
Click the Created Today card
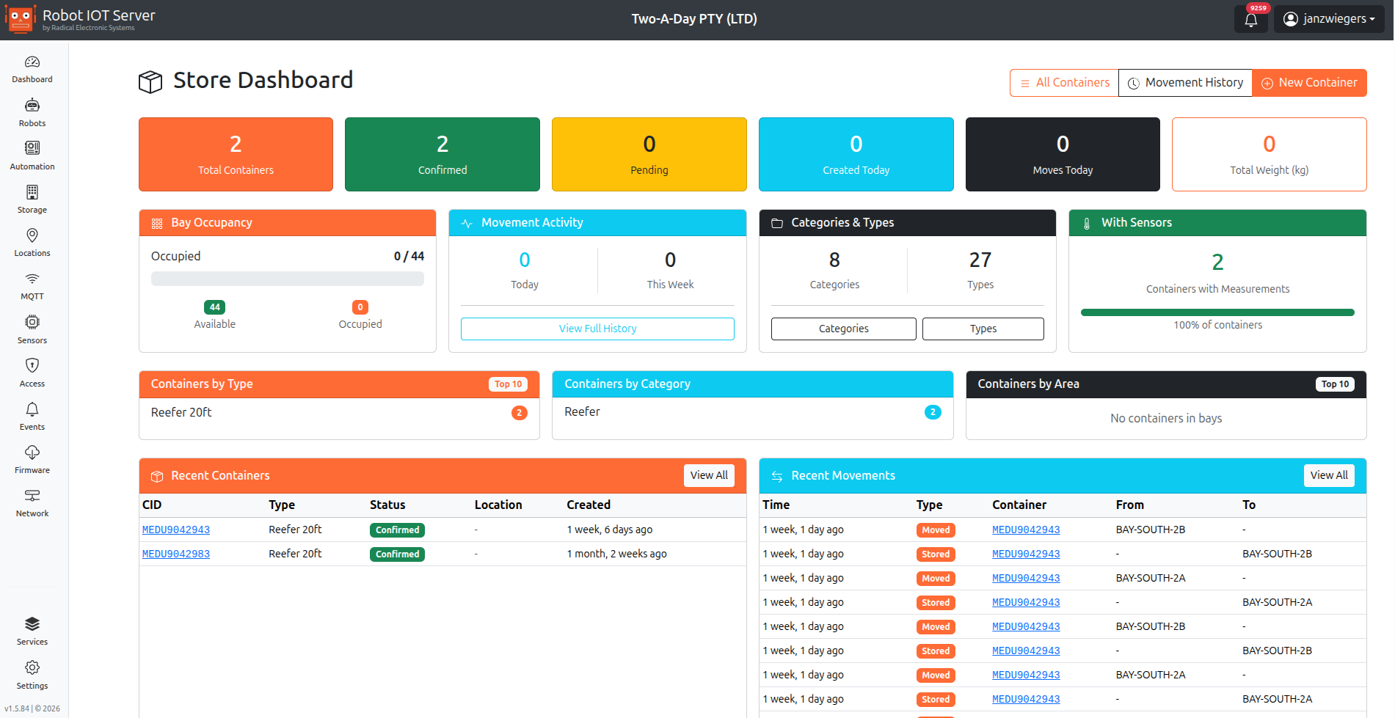tap(856, 154)
